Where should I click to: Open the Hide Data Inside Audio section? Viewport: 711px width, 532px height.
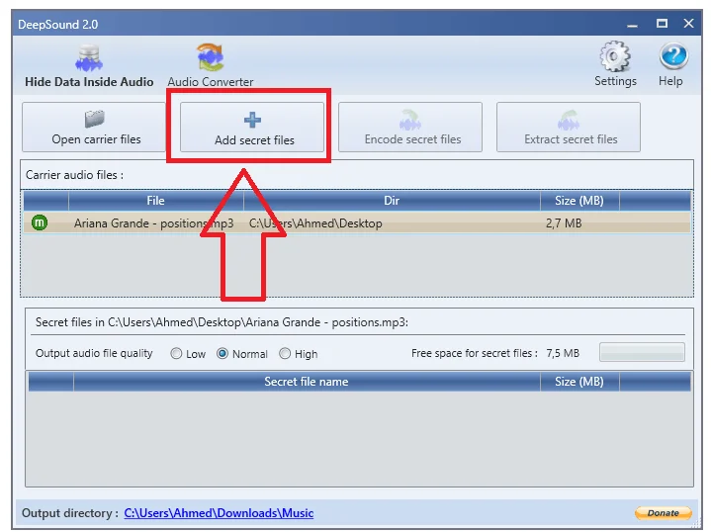click(x=89, y=65)
